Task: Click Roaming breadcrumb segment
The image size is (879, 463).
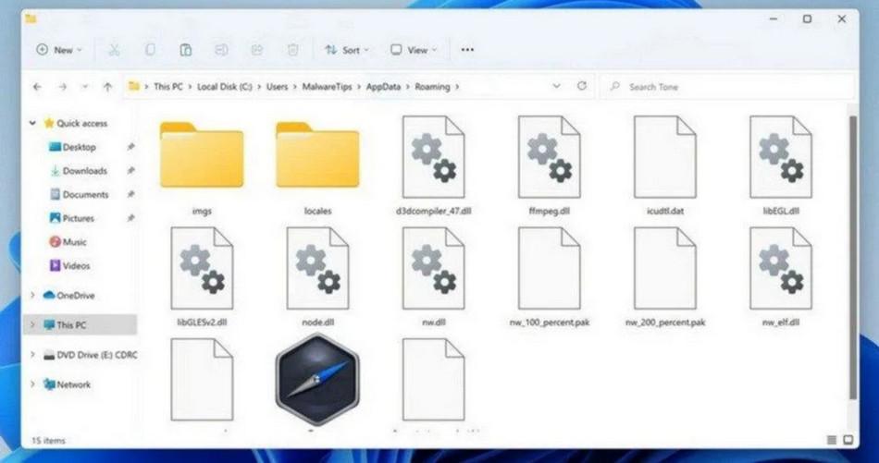Action: tap(432, 87)
